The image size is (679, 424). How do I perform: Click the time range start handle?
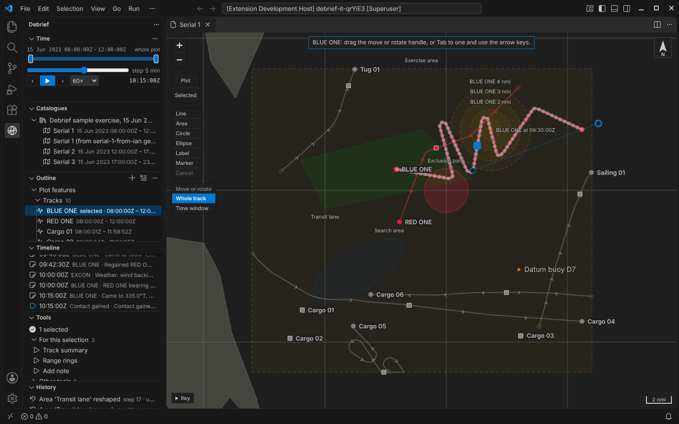[x=31, y=59]
